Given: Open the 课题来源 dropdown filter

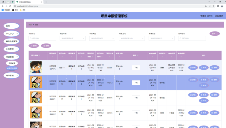Looking at the screenshot, I should [73, 38].
